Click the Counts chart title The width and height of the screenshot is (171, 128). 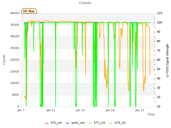pyautogui.click(x=85, y=3)
